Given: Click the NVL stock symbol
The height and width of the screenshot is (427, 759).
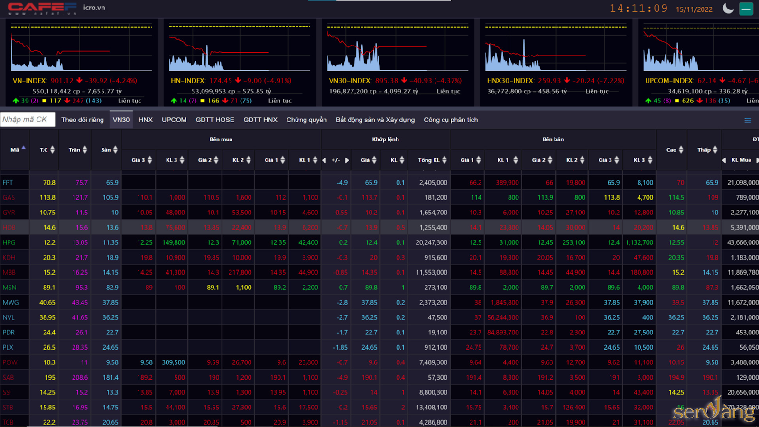Looking at the screenshot, I should pyautogui.click(x=8, y=317).
